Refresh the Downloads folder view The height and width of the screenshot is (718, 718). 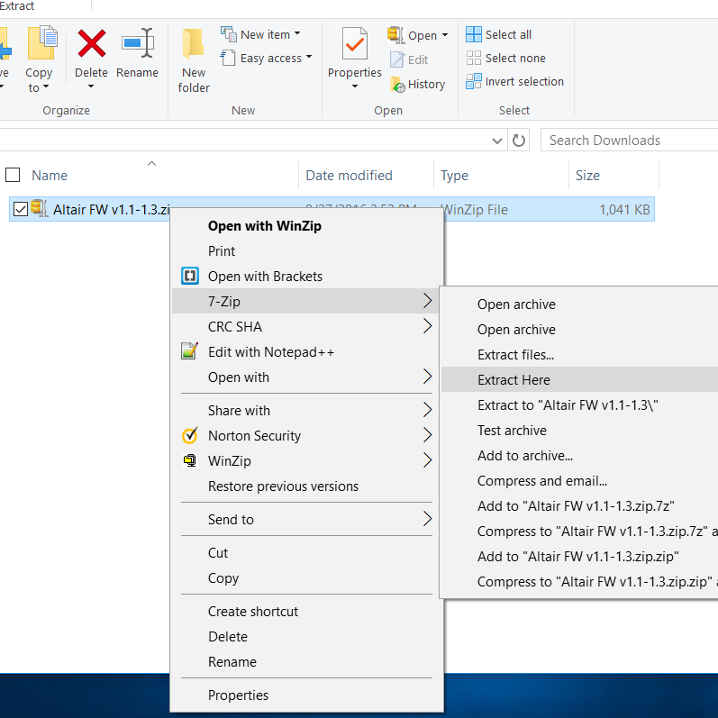point(518,141)
